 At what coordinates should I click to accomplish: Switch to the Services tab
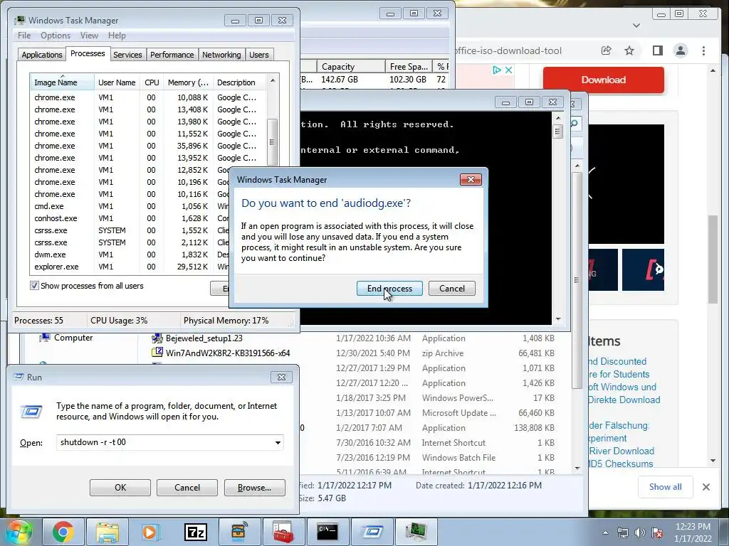click(x=127, y=55)
